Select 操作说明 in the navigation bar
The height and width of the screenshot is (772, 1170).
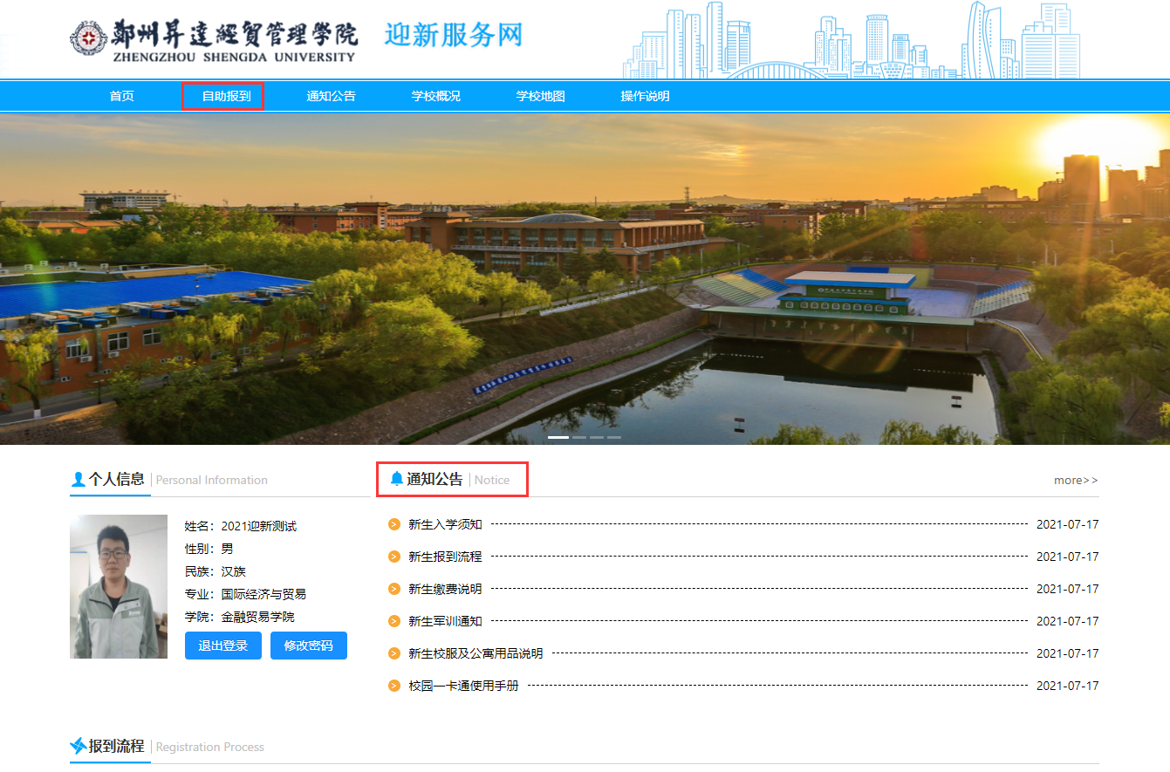coord(646,96)
